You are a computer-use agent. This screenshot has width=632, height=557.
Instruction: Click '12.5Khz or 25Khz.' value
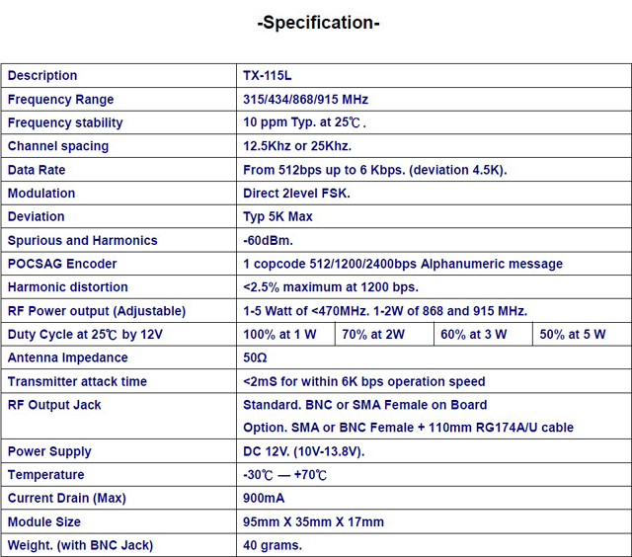click(297, 146)
